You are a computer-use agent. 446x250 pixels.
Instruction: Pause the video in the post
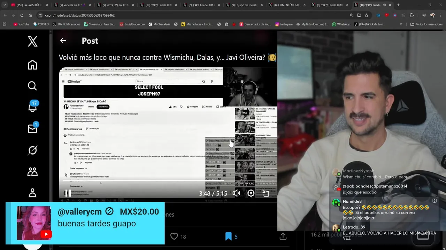(68, 193)
